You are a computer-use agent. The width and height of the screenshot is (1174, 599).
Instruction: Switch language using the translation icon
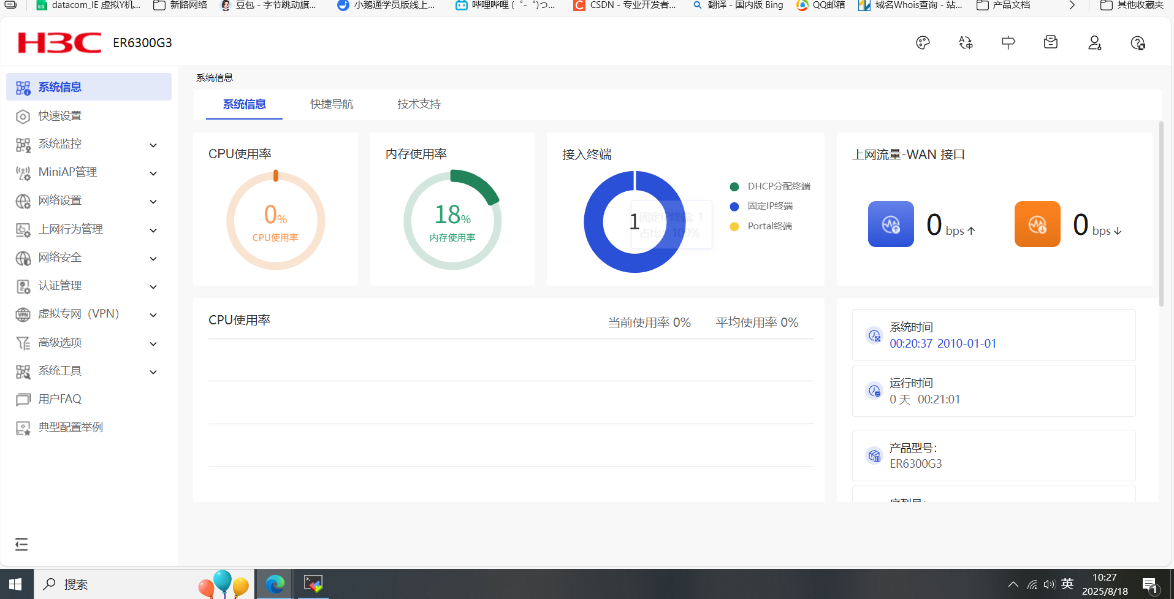coord(965,42)
